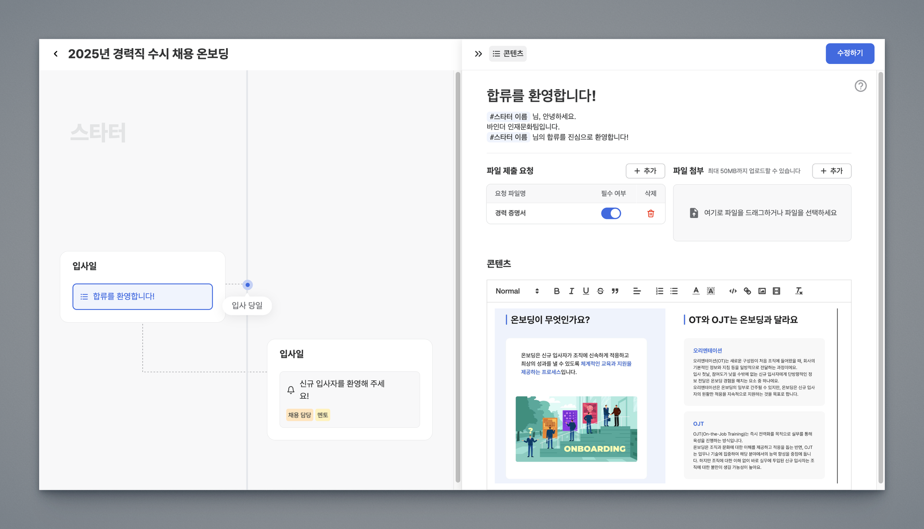The image size is (924, 529).
Task: Click the OJT subheading in content
Action: pyautogui.click(x=698, y=424)
